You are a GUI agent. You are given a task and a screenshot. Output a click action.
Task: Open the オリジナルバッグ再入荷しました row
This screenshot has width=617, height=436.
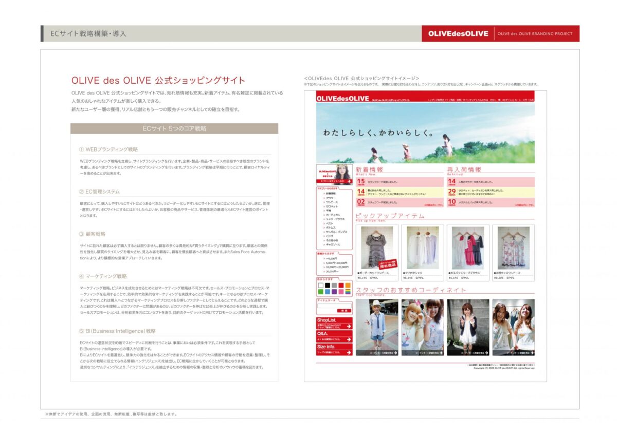coord(491,202)
